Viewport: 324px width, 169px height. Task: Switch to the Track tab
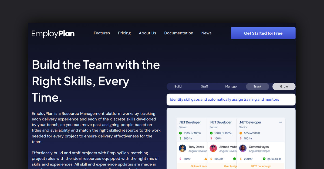point(257,86)
